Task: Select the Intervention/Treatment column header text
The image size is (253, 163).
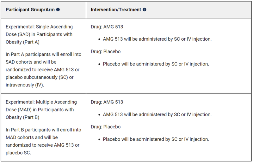Action: click(x=116, y=9)
